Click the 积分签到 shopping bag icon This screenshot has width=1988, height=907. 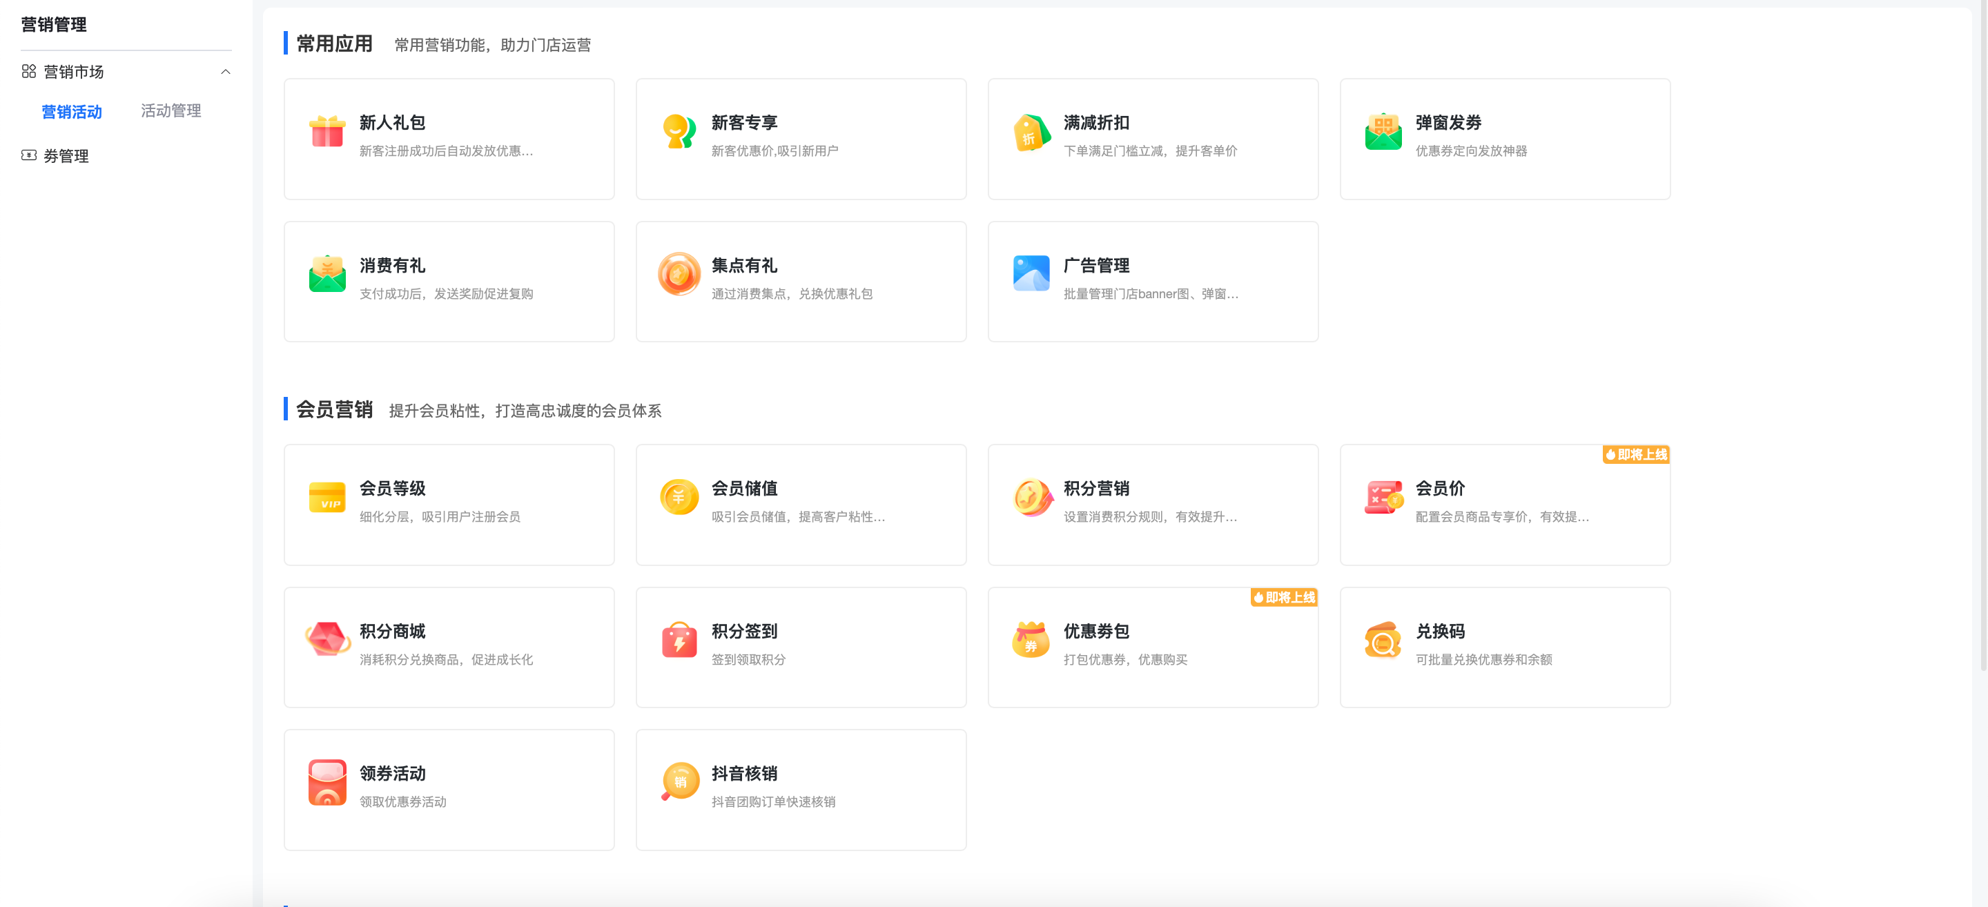[x=679, y=640]
